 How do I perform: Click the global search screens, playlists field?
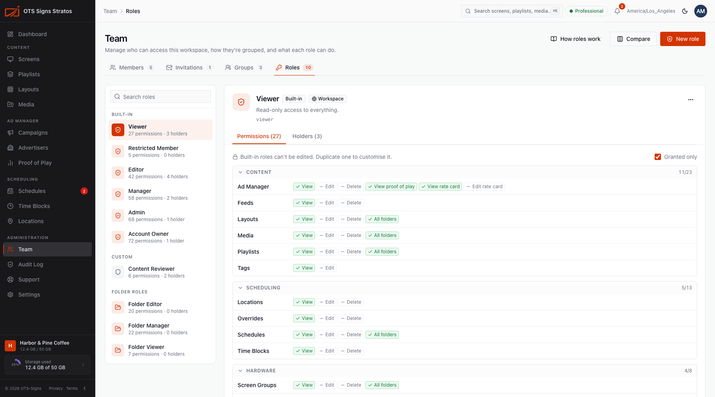[x=512, y=11]
